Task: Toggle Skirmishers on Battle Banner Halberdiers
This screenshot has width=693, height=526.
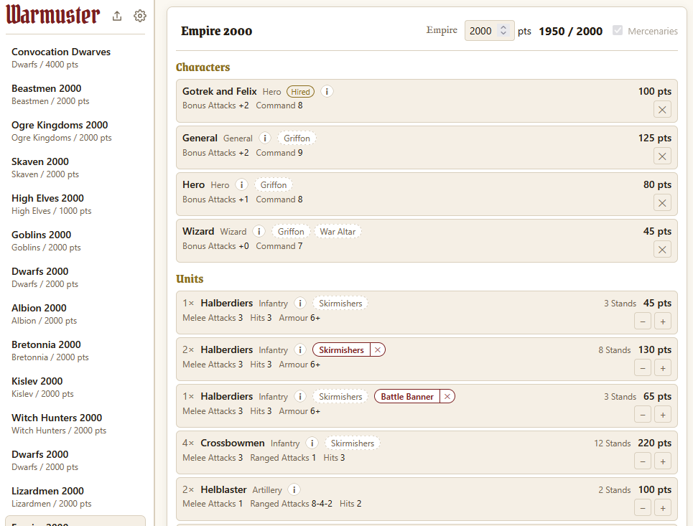Action: click(x=340, y=397)
